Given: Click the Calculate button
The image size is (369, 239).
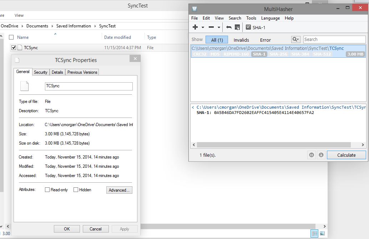Looking at the screenshot, I should click(x=347, y=155).
